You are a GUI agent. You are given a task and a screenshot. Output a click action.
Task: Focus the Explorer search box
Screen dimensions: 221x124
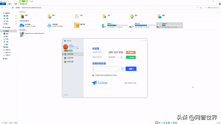click(x=212, y=8)
